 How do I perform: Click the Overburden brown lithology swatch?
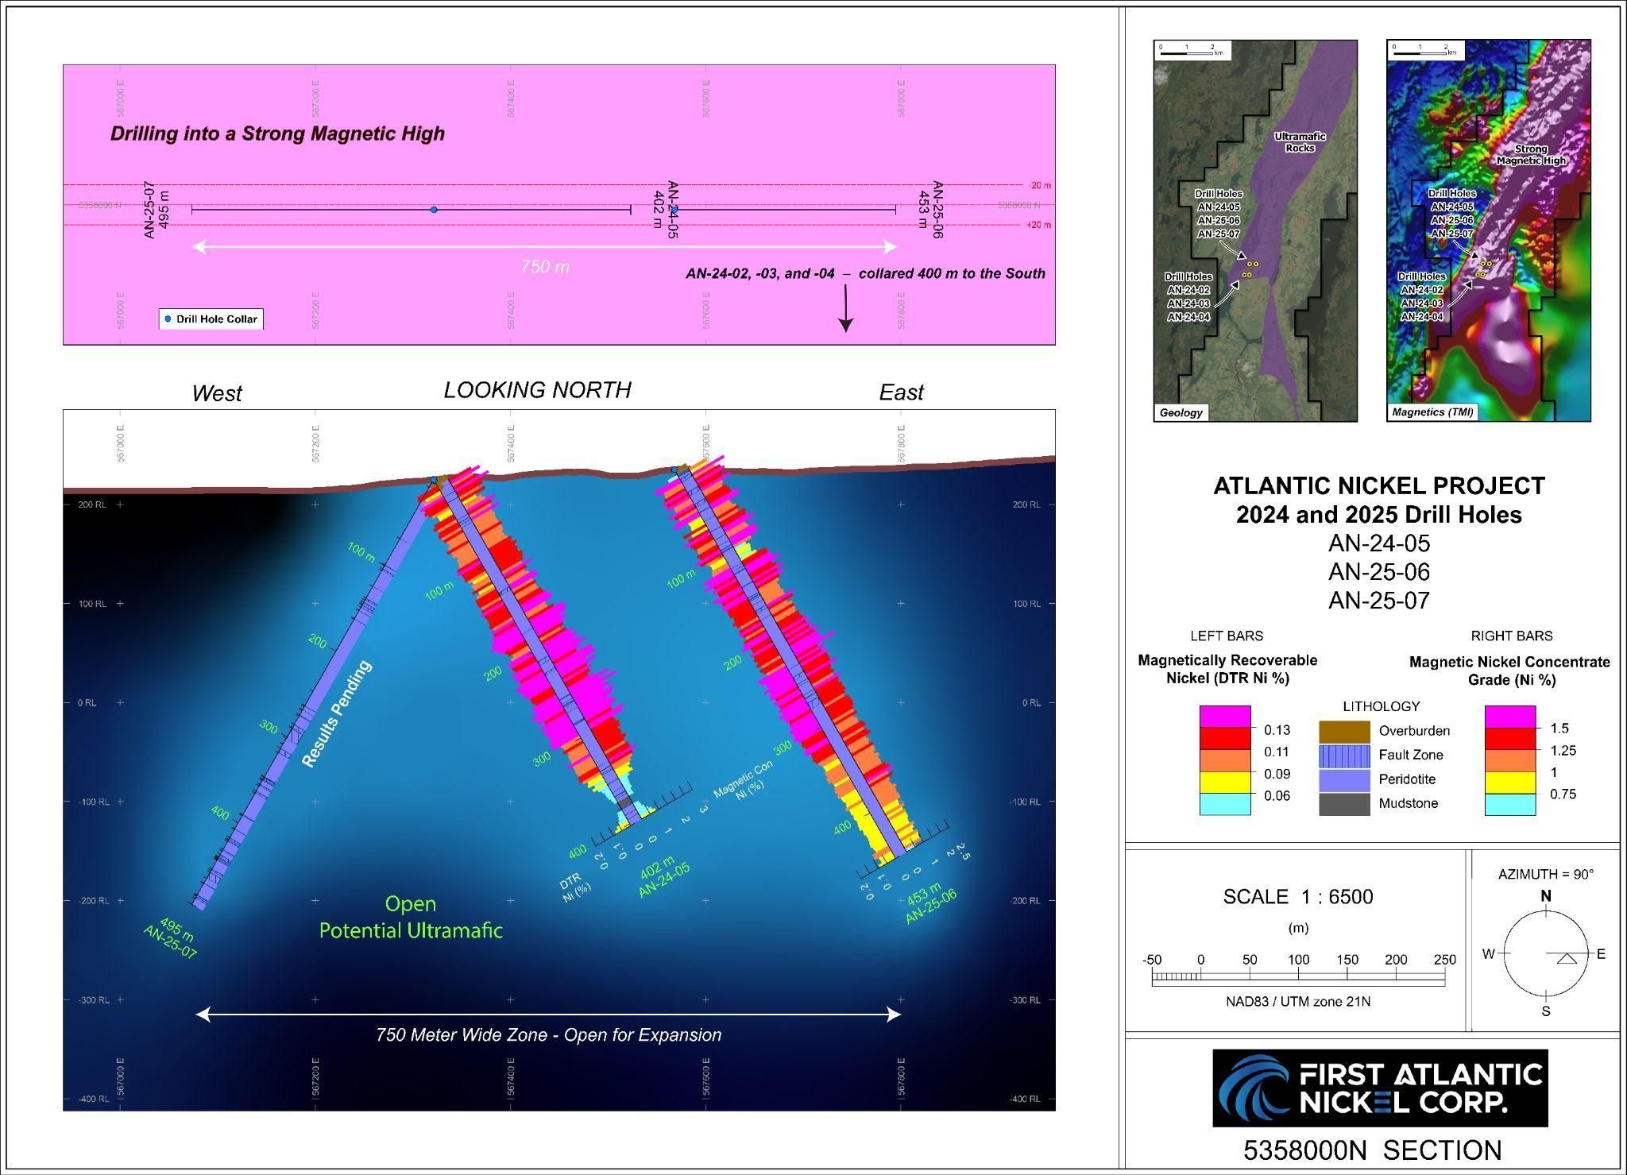[1344, 731]
